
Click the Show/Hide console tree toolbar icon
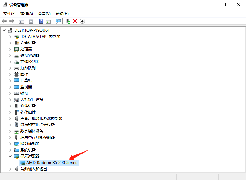(21, 21)
